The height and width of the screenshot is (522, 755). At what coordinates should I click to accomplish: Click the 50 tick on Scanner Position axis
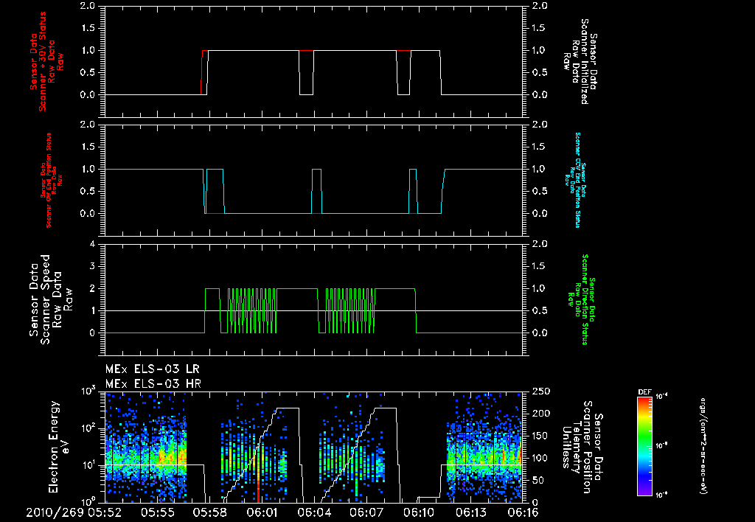[537, 480]
